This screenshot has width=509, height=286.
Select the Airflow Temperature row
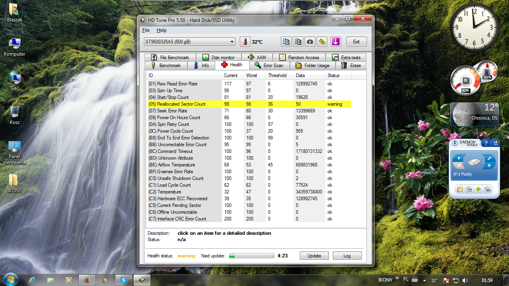click(x=249, y=165)
